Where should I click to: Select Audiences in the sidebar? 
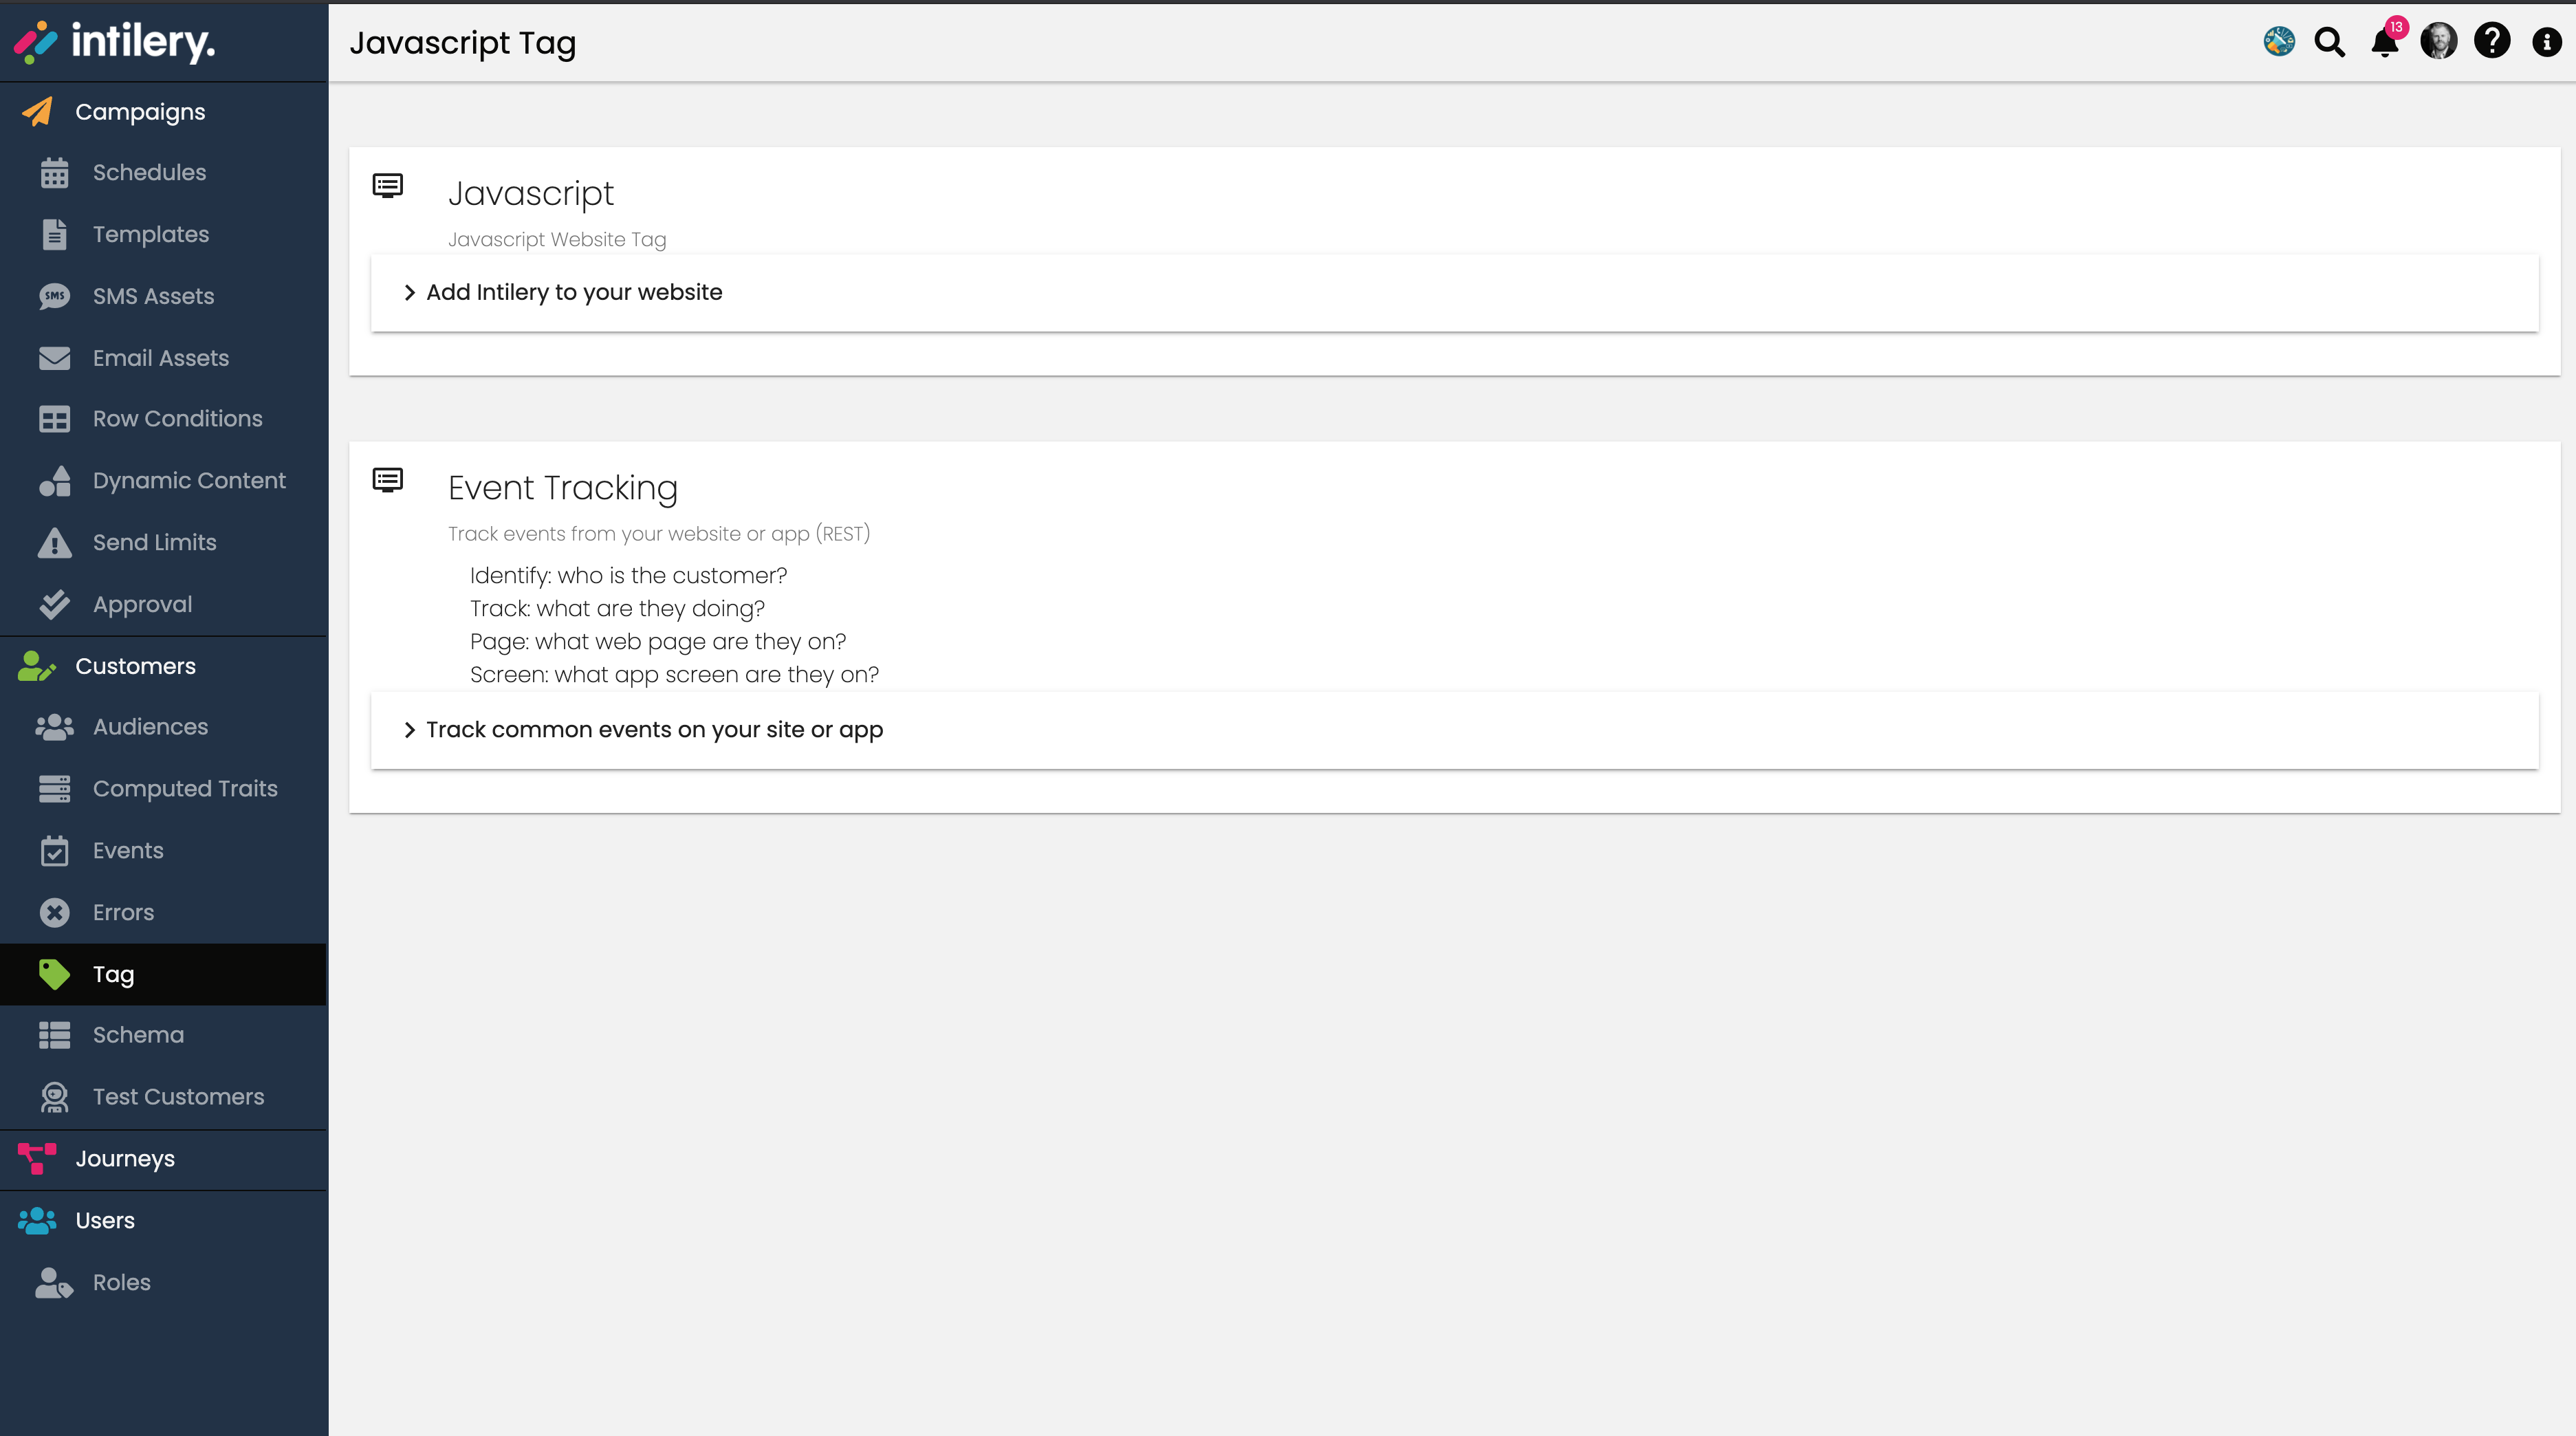(x=150, y=727)
